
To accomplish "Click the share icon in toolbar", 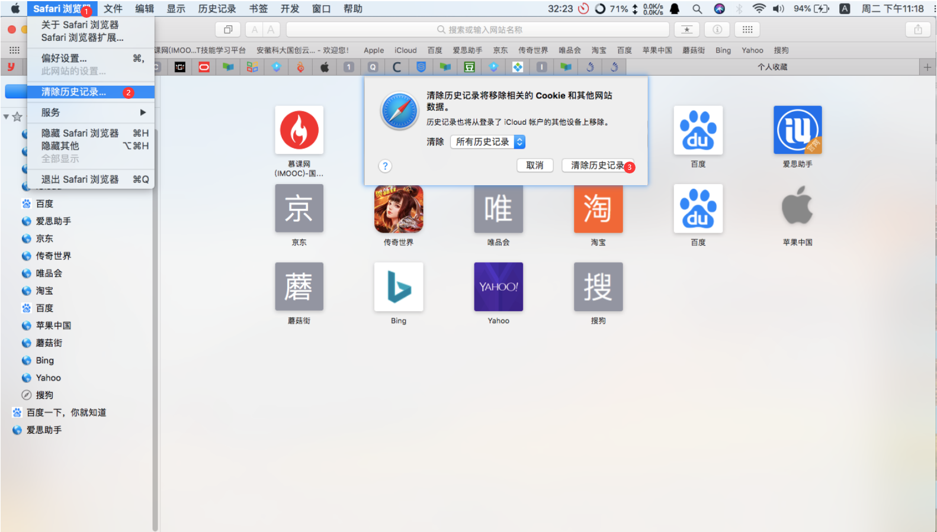I will click(918, 30).
